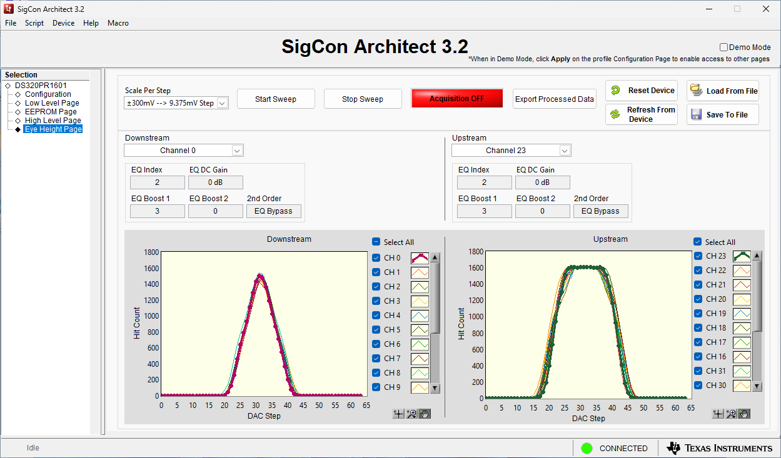The image size is (781, 458).
Task: Uncheck CH 5 in the Downstream legend
Action: pyautogui.click(x=376, y=329)
